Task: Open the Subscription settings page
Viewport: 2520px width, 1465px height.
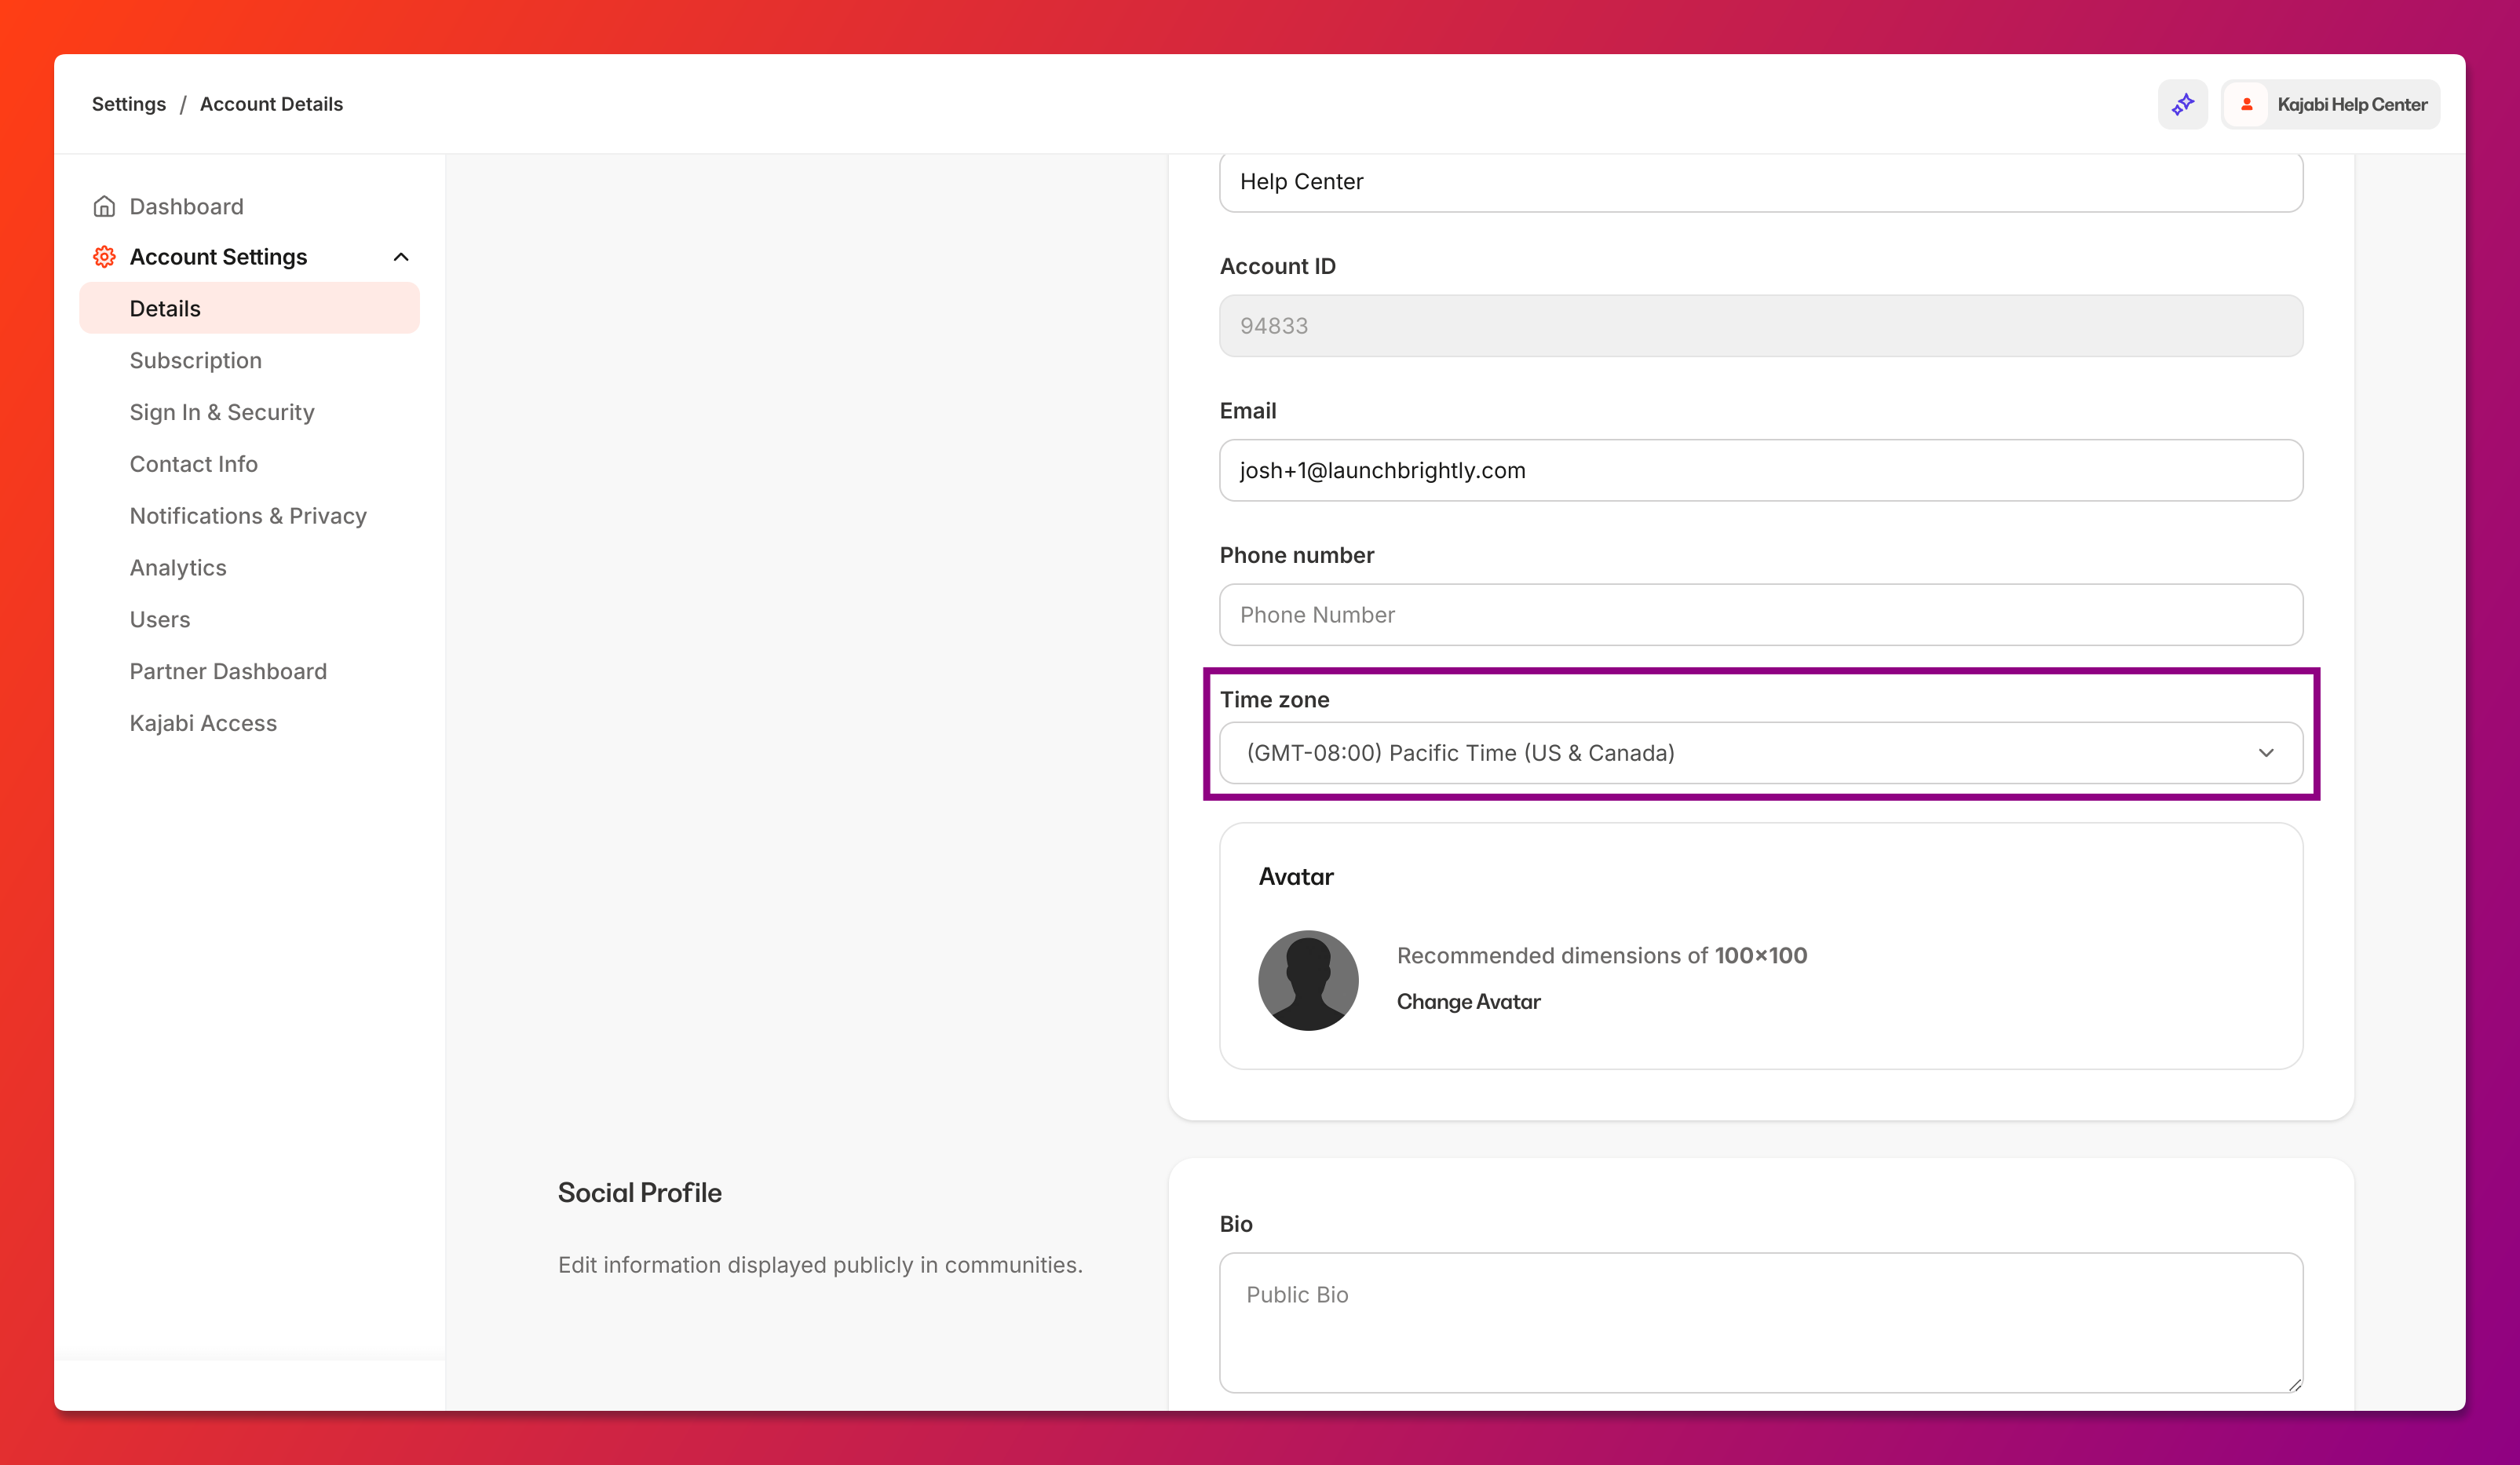Action: point(196,360)
